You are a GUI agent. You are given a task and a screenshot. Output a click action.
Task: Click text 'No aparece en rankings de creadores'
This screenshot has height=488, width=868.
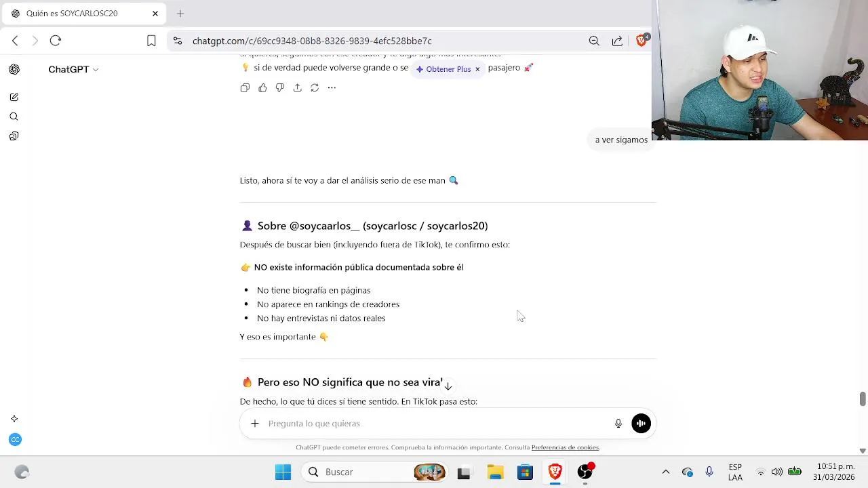(x=328, y=304)
